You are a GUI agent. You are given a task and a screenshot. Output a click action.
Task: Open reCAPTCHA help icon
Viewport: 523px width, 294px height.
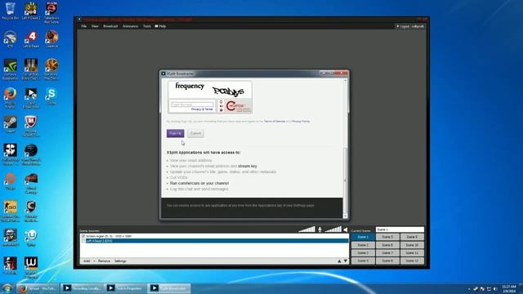coord(221,110)
